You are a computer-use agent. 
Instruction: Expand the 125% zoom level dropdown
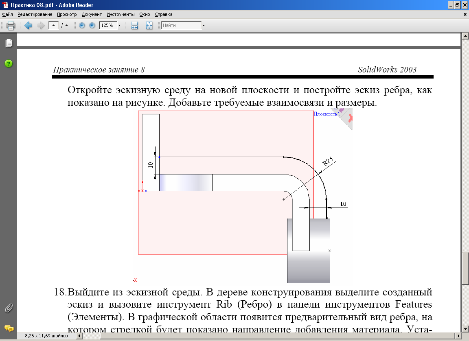coord(119,25)
